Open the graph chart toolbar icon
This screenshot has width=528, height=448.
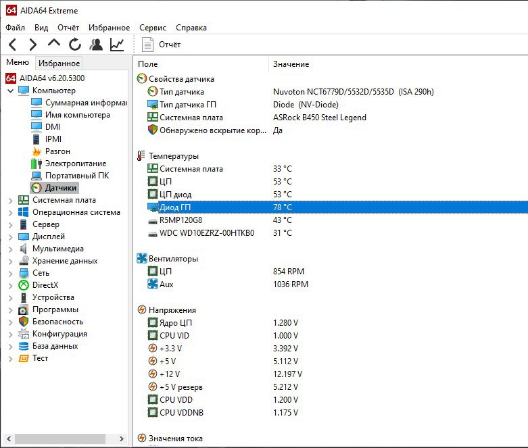[x=117, y=45]
